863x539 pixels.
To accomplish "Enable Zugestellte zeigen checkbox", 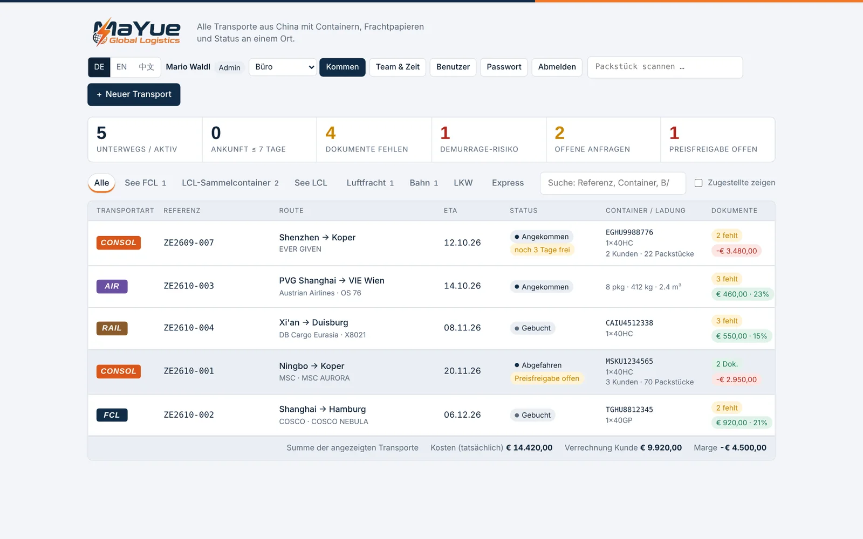I will [698, 183].
